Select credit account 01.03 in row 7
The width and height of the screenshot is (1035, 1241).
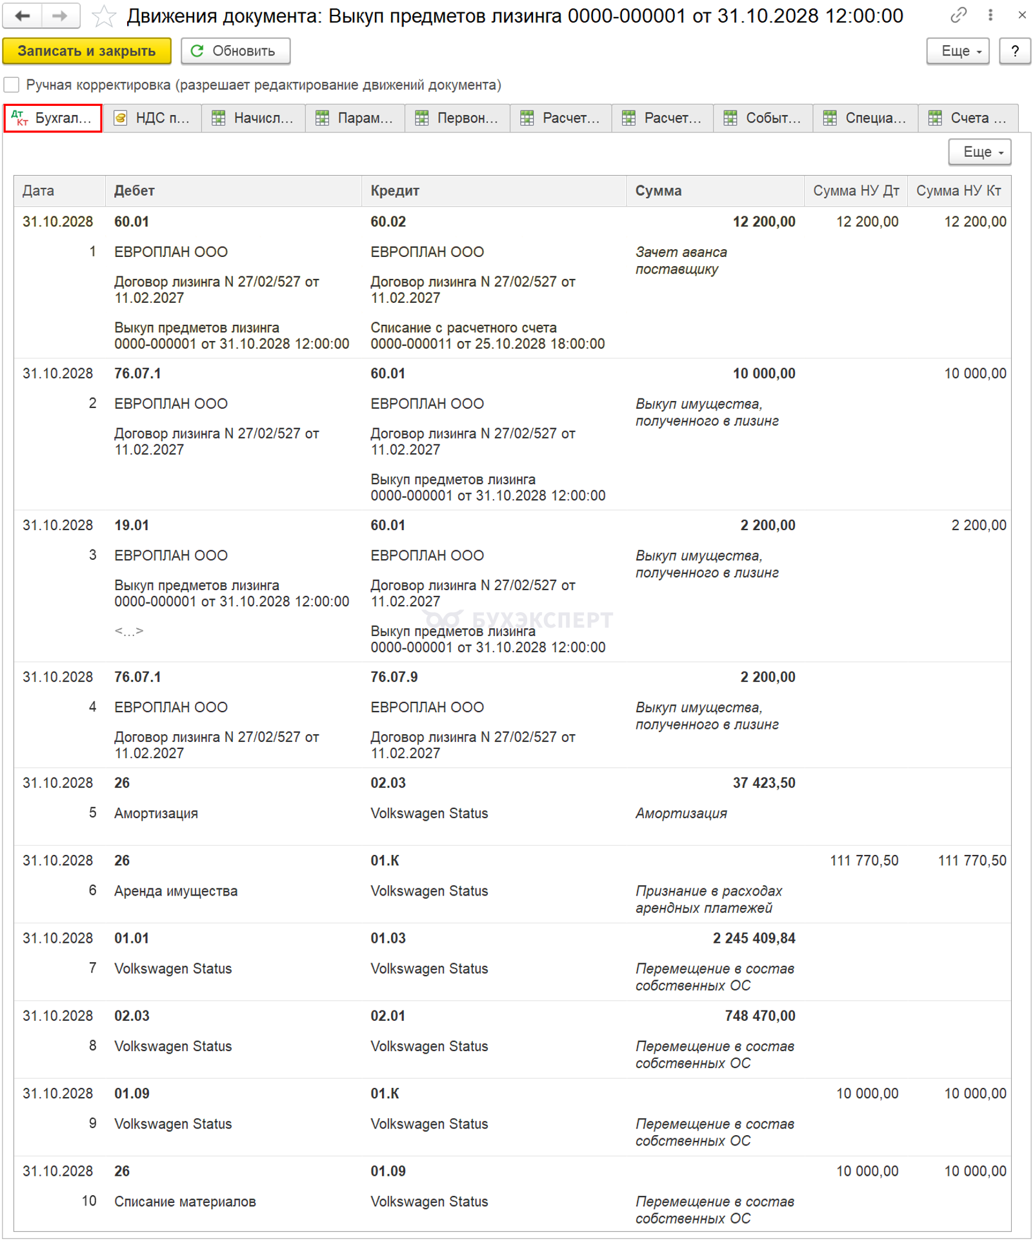coord(388,938)
